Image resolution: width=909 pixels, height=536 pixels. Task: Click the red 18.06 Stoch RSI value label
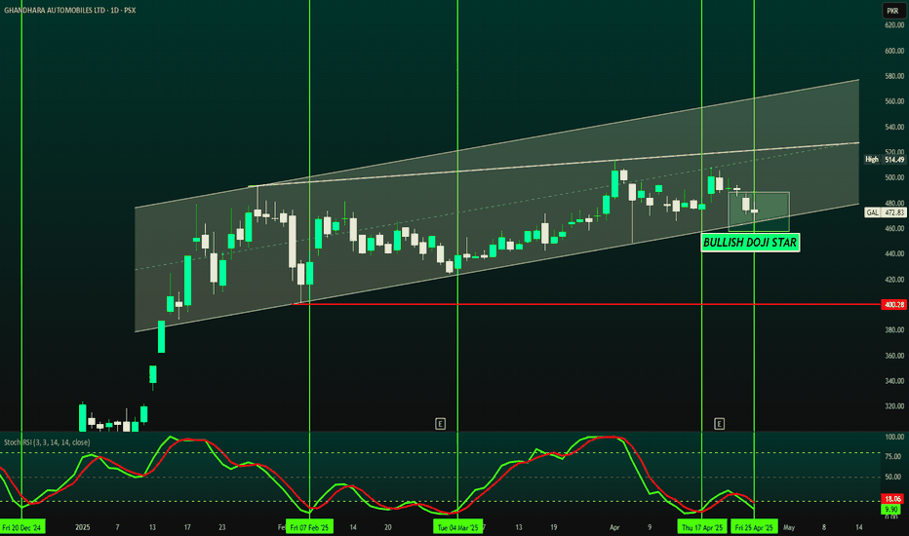coord(892,499)
